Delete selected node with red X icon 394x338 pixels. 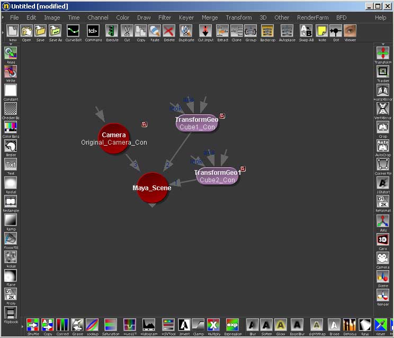[x=169, y=31]
